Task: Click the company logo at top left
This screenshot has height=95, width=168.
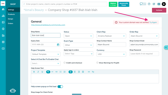Action: (x=3, y=4)
